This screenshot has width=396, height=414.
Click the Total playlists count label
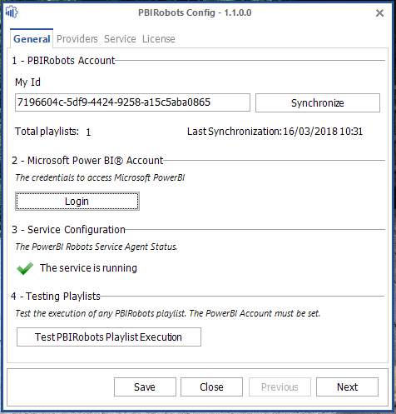[52, 132]
